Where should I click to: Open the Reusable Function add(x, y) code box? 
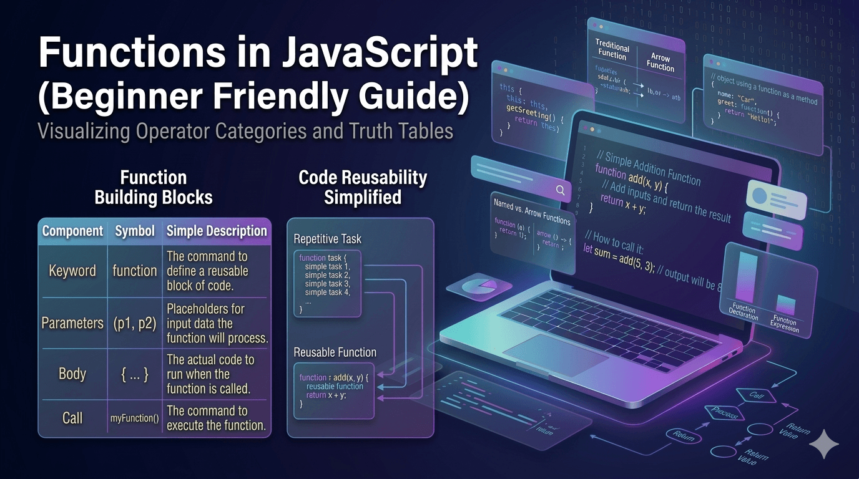point(335,390)
